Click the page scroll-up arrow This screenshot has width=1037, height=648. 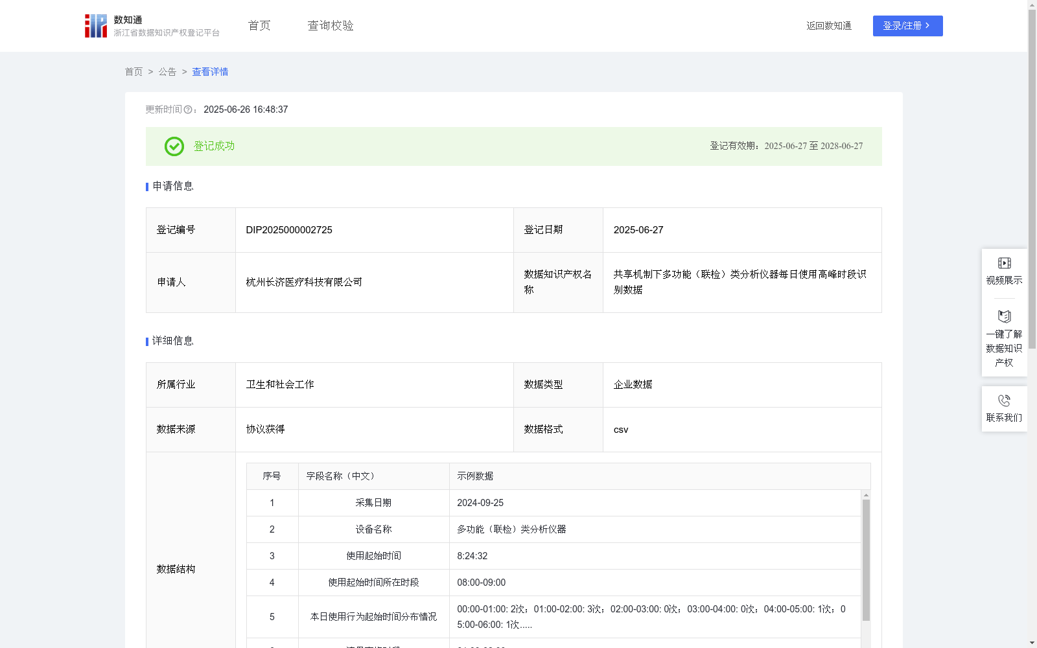1032,5
